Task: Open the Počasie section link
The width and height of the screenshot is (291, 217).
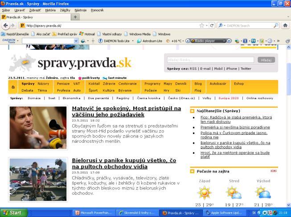Action: click(151, 90)
